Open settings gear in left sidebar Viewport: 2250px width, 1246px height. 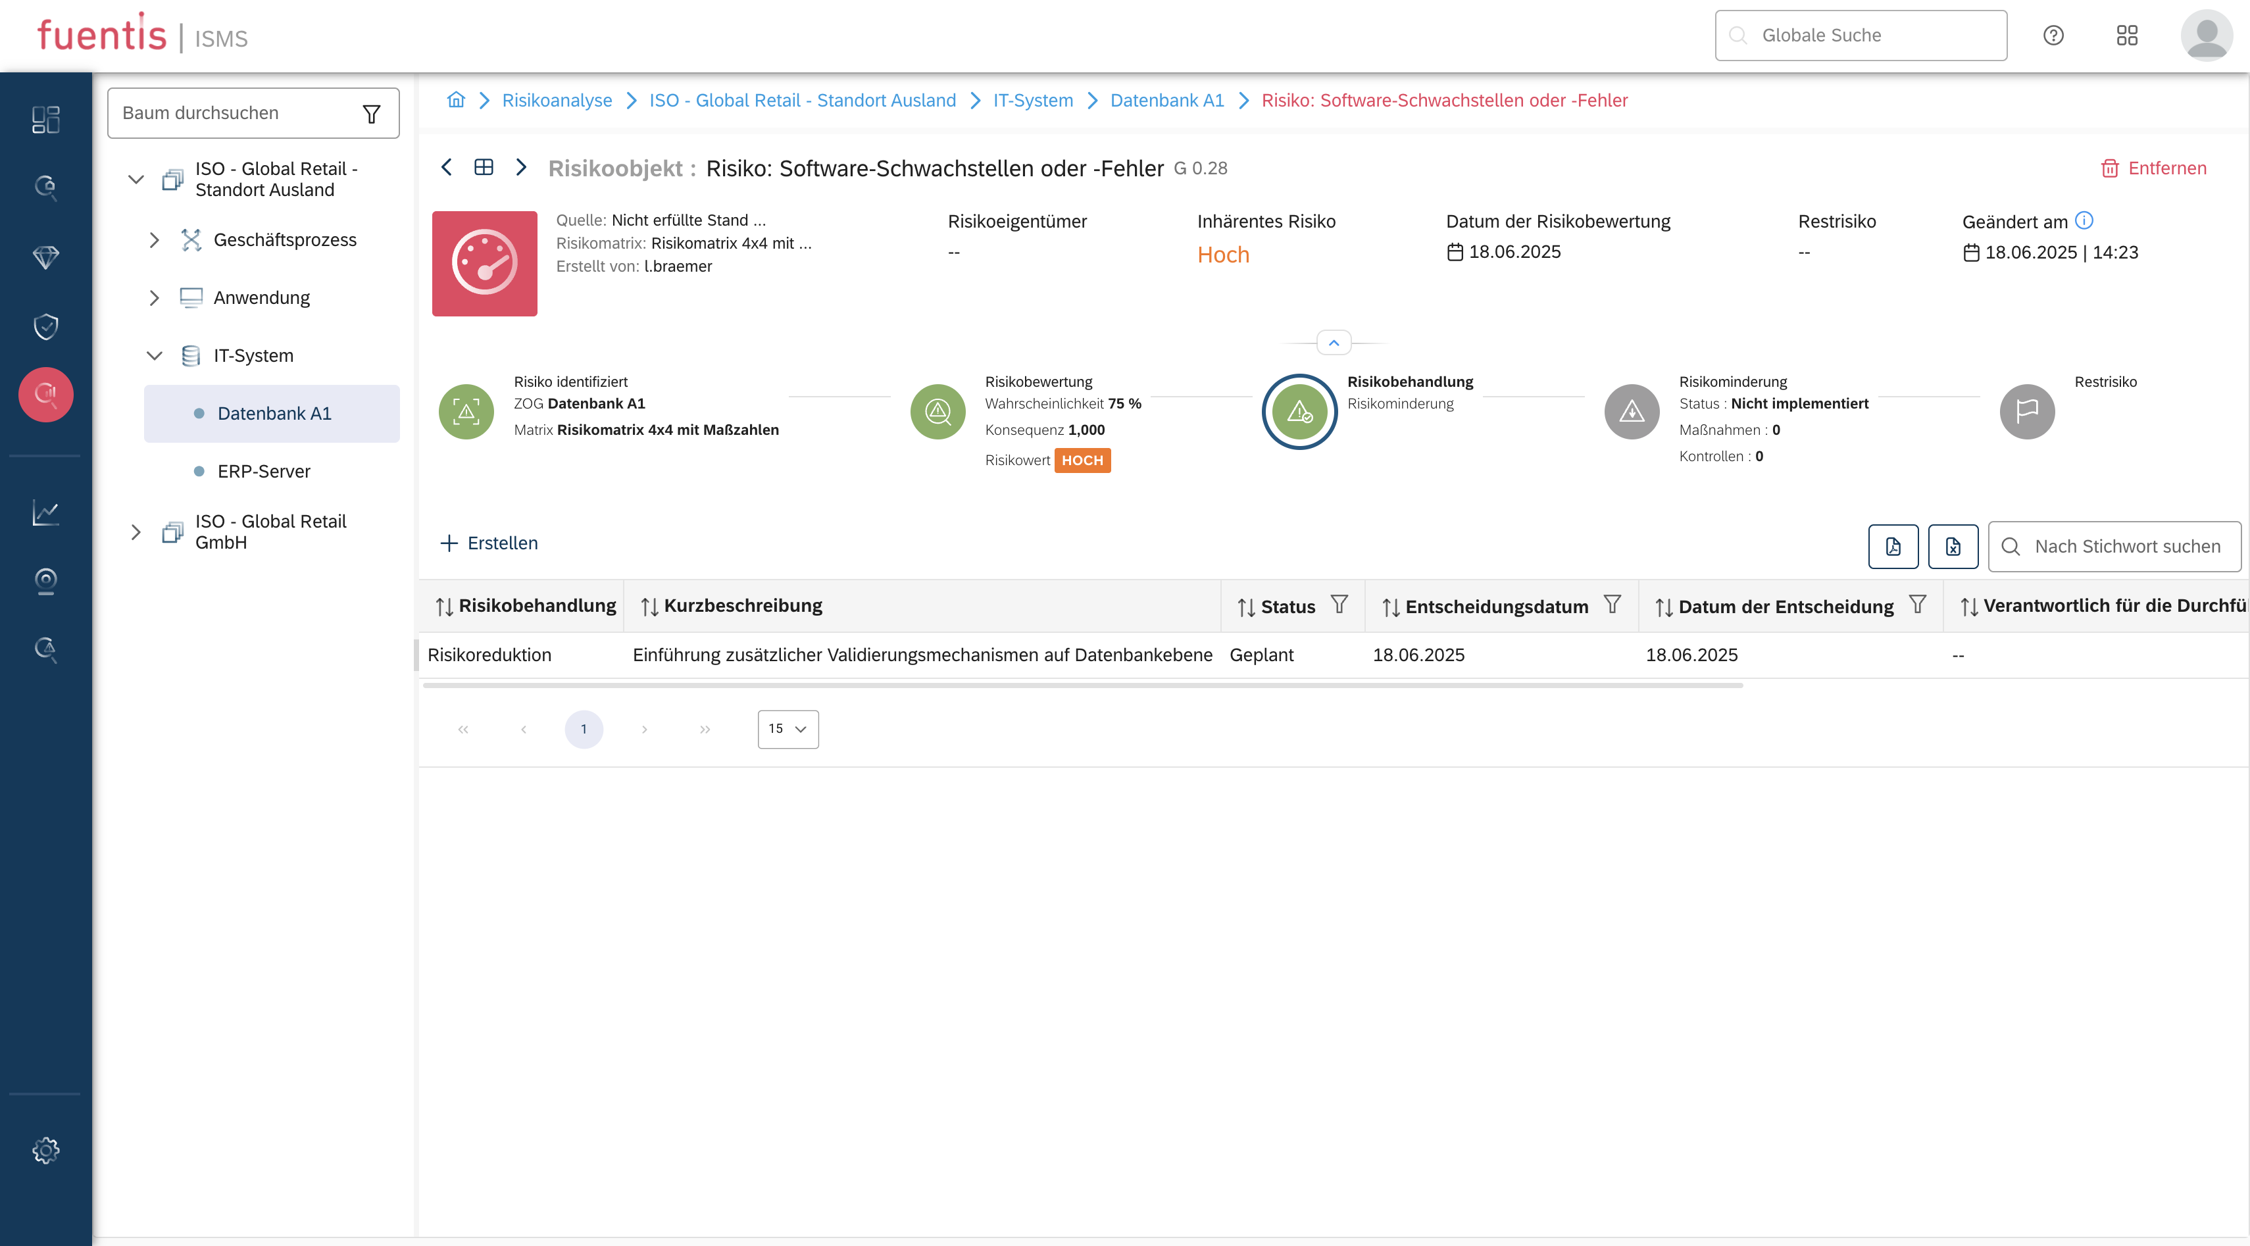pyautogui.click(x=45, y=1150)
